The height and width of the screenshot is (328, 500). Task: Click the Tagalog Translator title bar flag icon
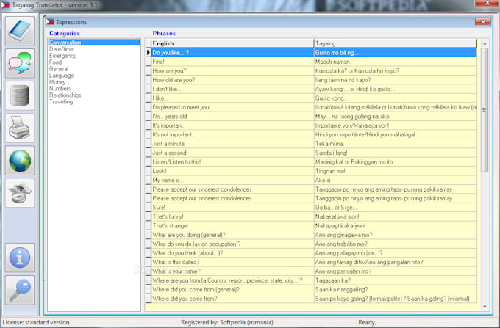tap(5, 5)
